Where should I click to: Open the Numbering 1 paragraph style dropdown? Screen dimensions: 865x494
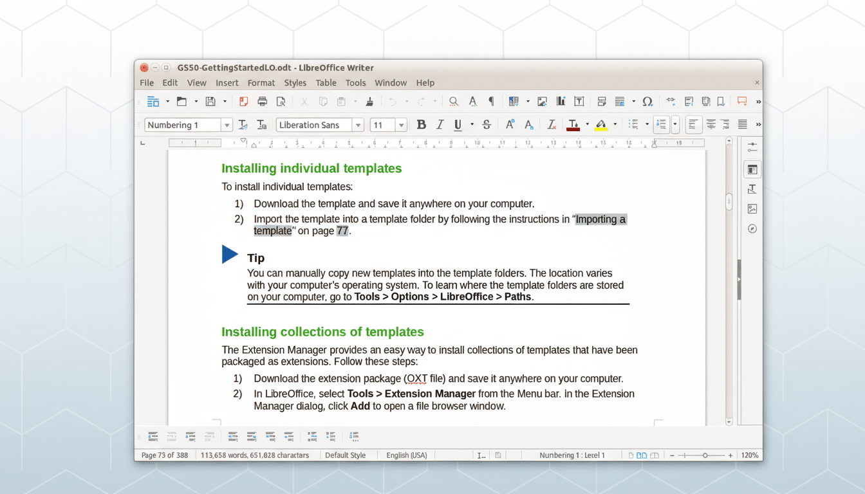pos(227,124)
